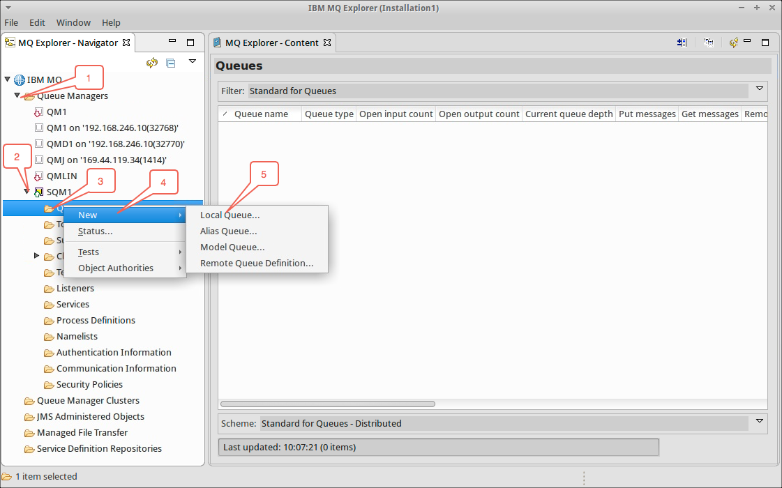Sort by the Queue type column header
782x488 pixels.
point(329,114)
